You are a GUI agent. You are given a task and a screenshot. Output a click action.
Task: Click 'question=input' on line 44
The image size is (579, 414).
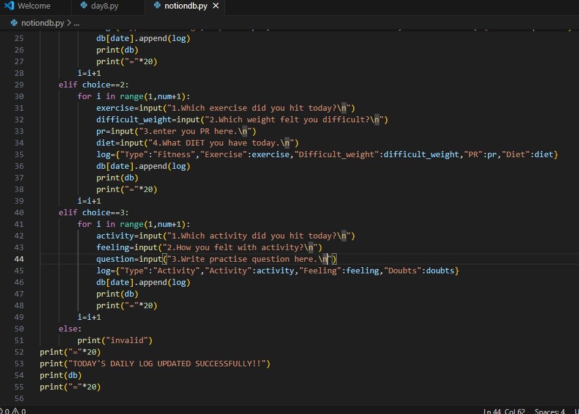(129, 259)
